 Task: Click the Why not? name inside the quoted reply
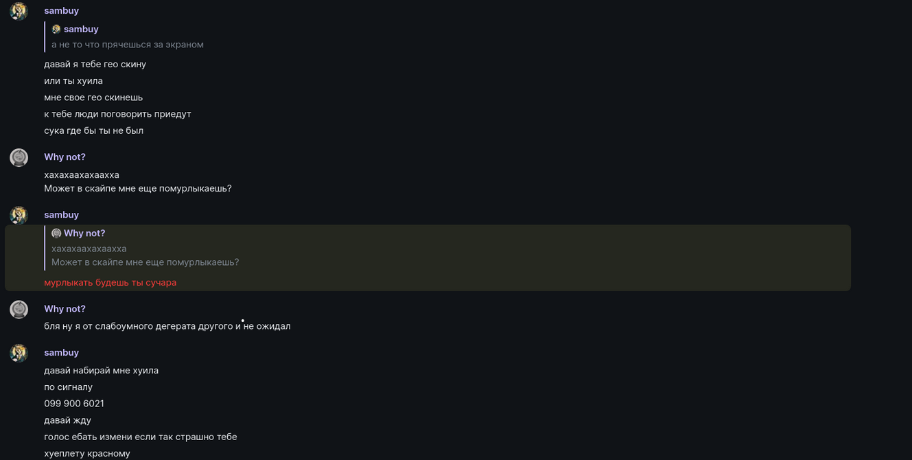click(x=84, y=233)
